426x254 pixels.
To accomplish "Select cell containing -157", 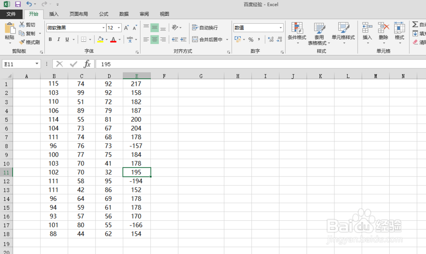I will click(137, 146).
